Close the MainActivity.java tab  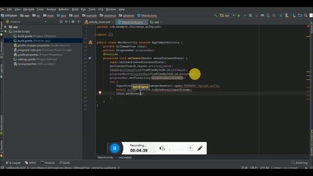(x=145, y=22)
